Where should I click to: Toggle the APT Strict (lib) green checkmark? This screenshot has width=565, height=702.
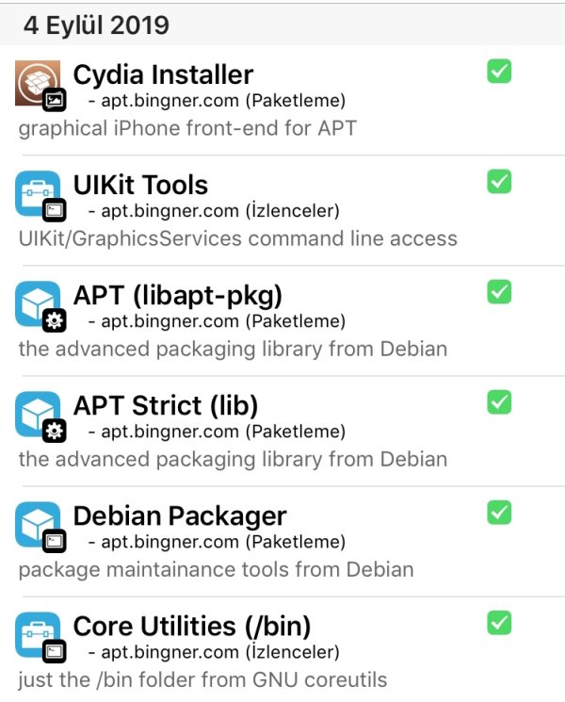tap(499, 402)
